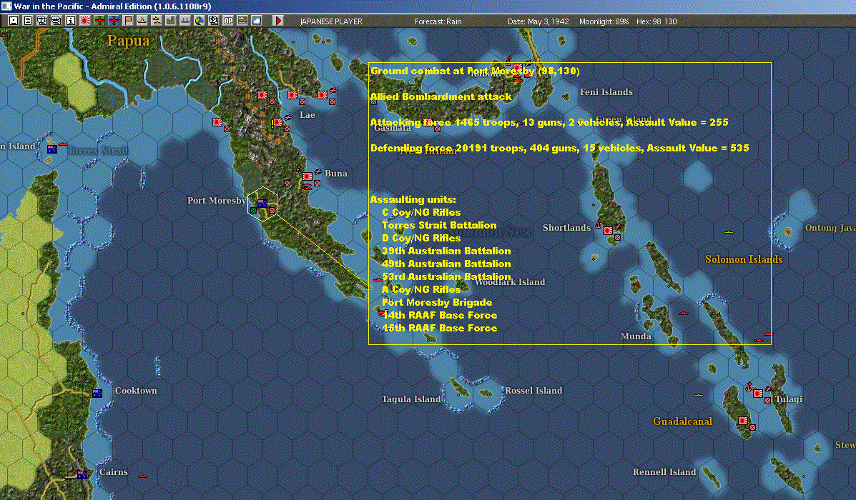Click the Shortlands map label

(566, 227)
